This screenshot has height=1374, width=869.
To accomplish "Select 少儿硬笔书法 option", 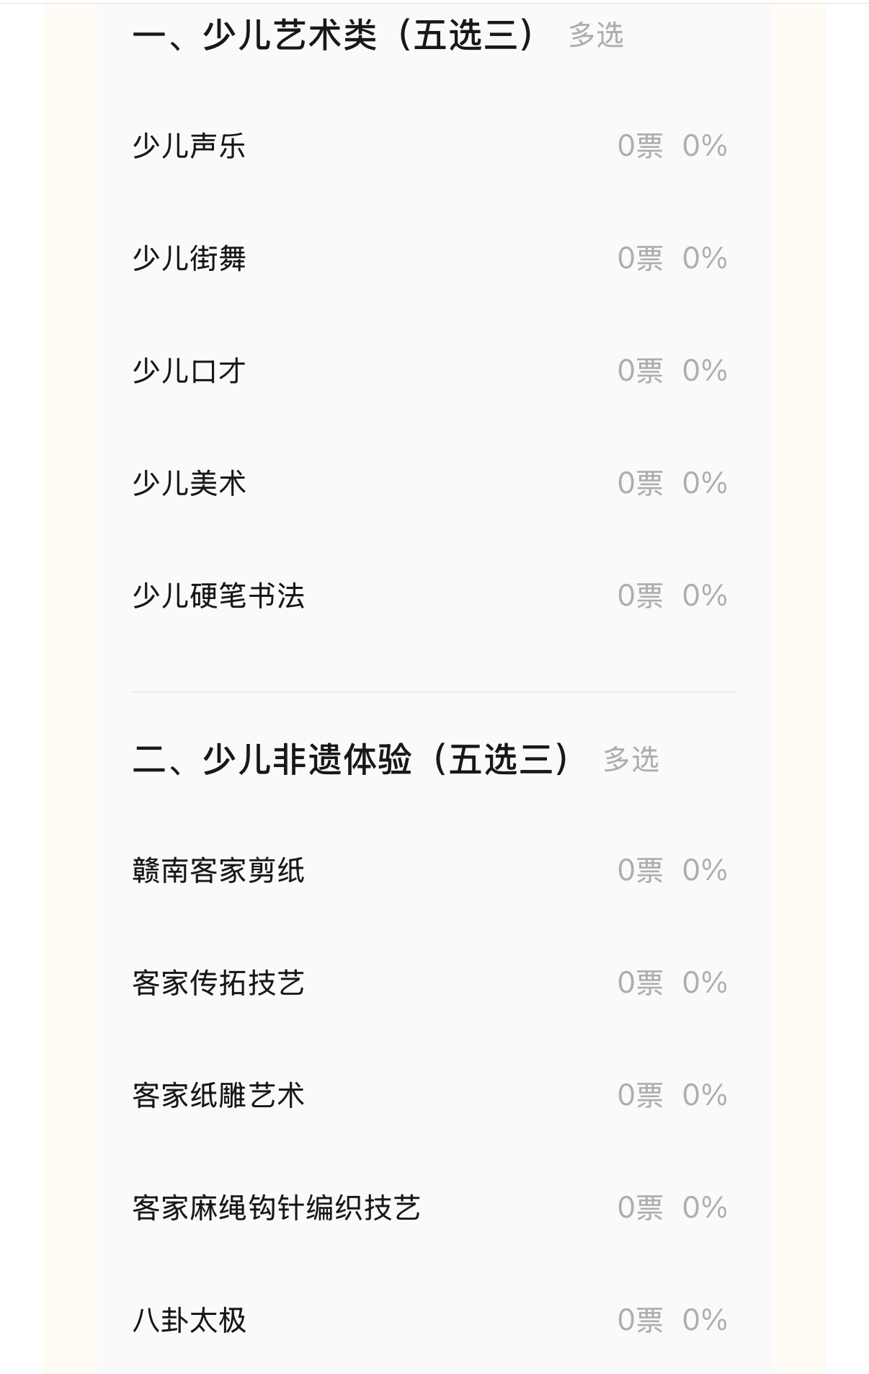I will point(434,596).
